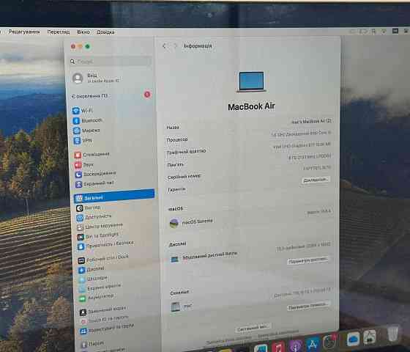Open Центр керування (Control Center) settings
Image resolution: width=410 pixels, height=352 pixels.
click(x=100, y=226)
